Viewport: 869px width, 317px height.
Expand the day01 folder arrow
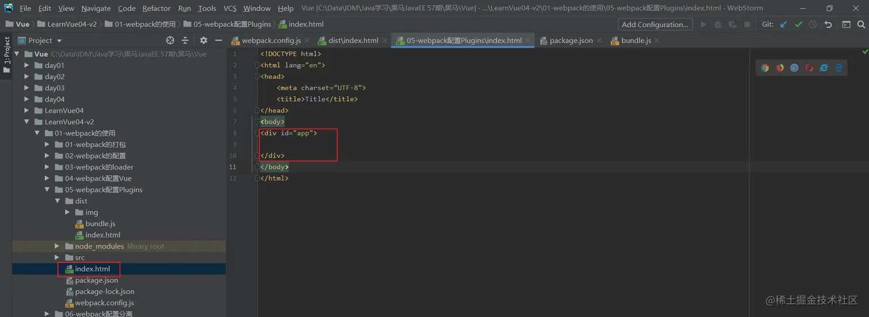click(x=26, y=65)
